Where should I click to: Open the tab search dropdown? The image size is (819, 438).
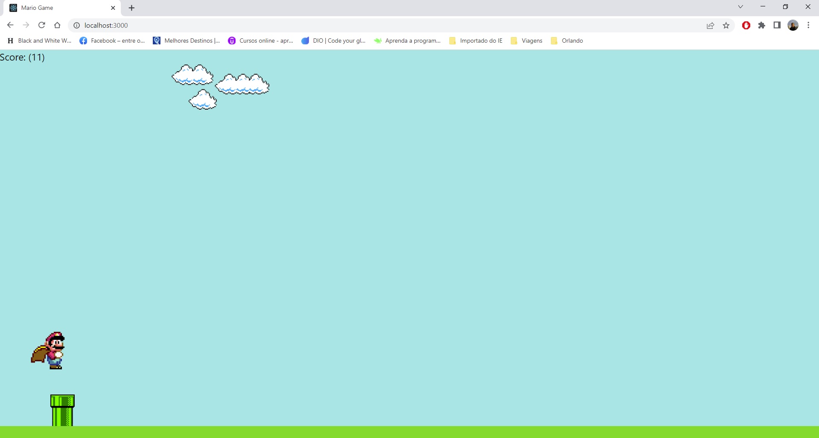click(740, 6)
